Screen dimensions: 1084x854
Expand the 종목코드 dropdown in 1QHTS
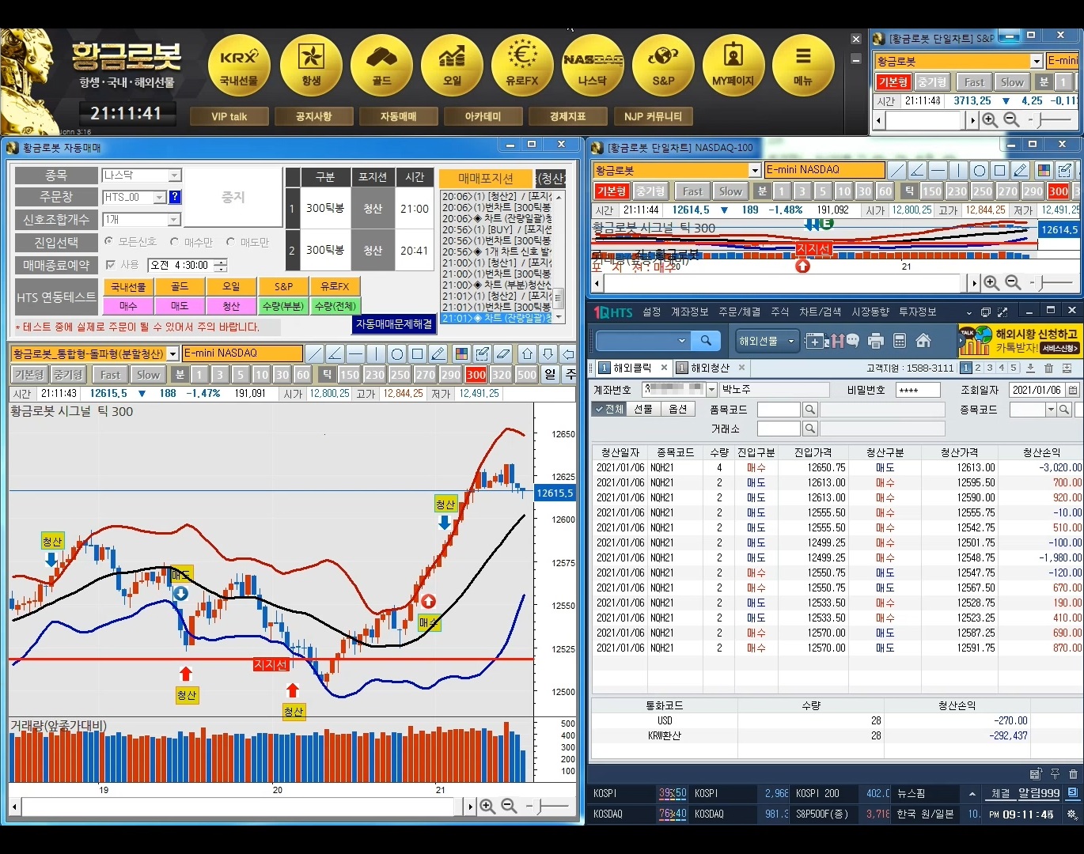coord(1051,409)
